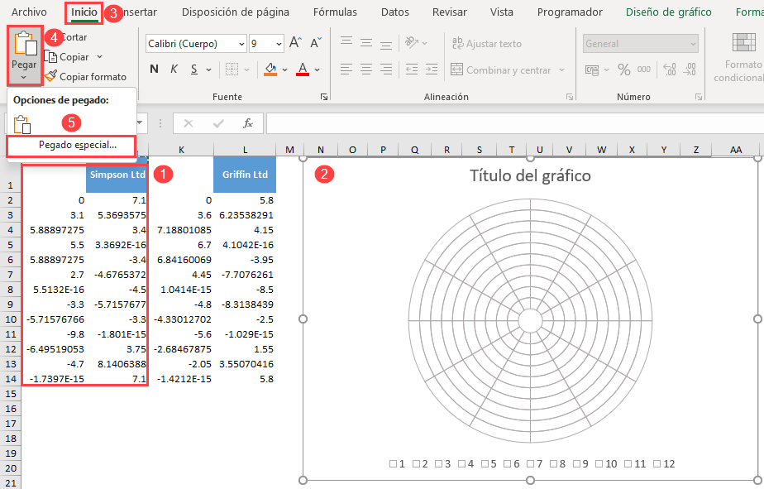
Task: Toggle bold N formatting
Action: [154, 70]
